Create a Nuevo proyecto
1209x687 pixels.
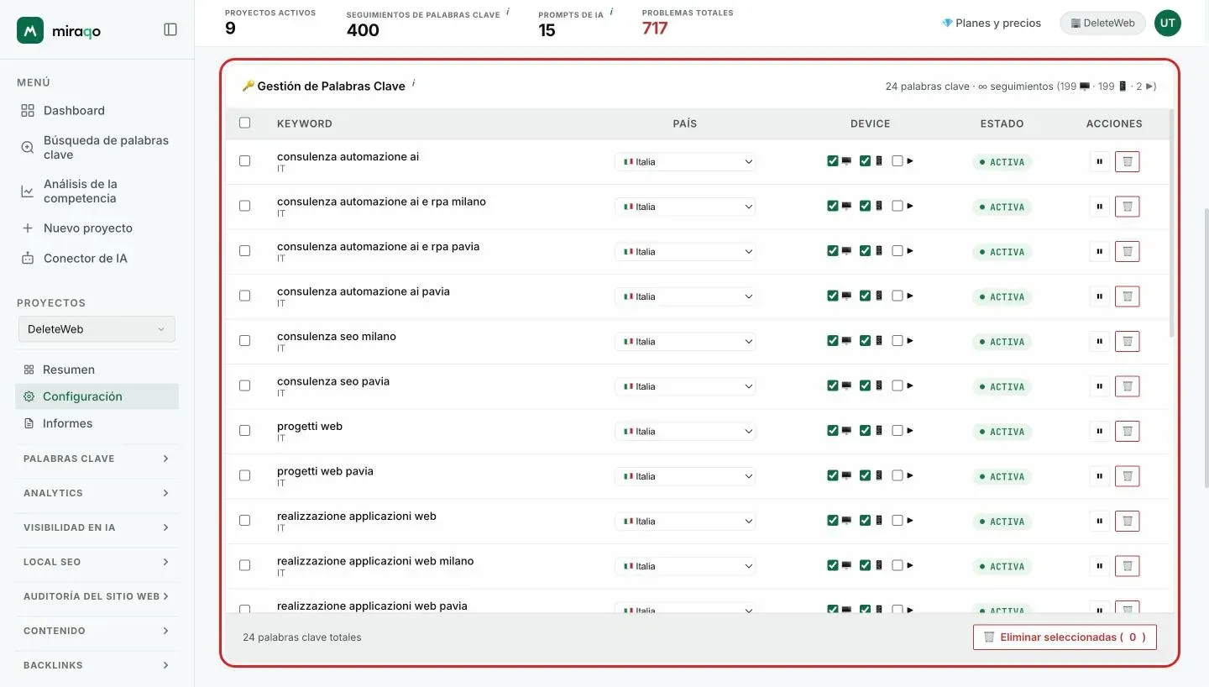87,228
